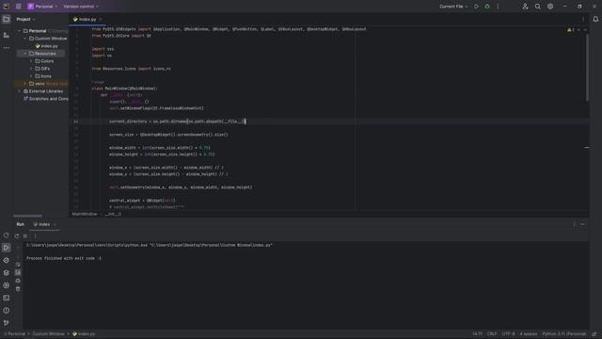602x339 pixels.
Task: Open the Version control dropdown
Action: [x=81, y=7]
